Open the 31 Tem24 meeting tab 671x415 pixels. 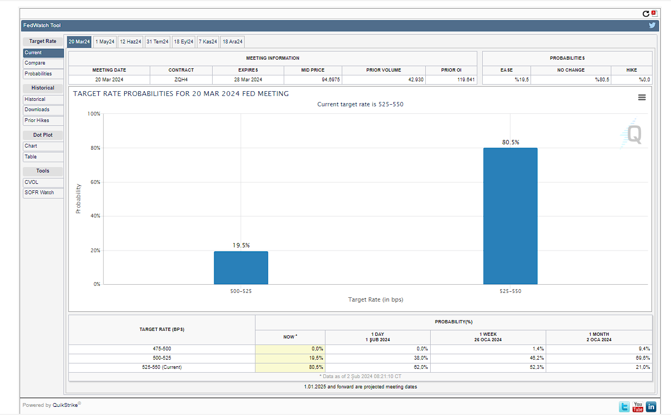(x=157, y=42)
